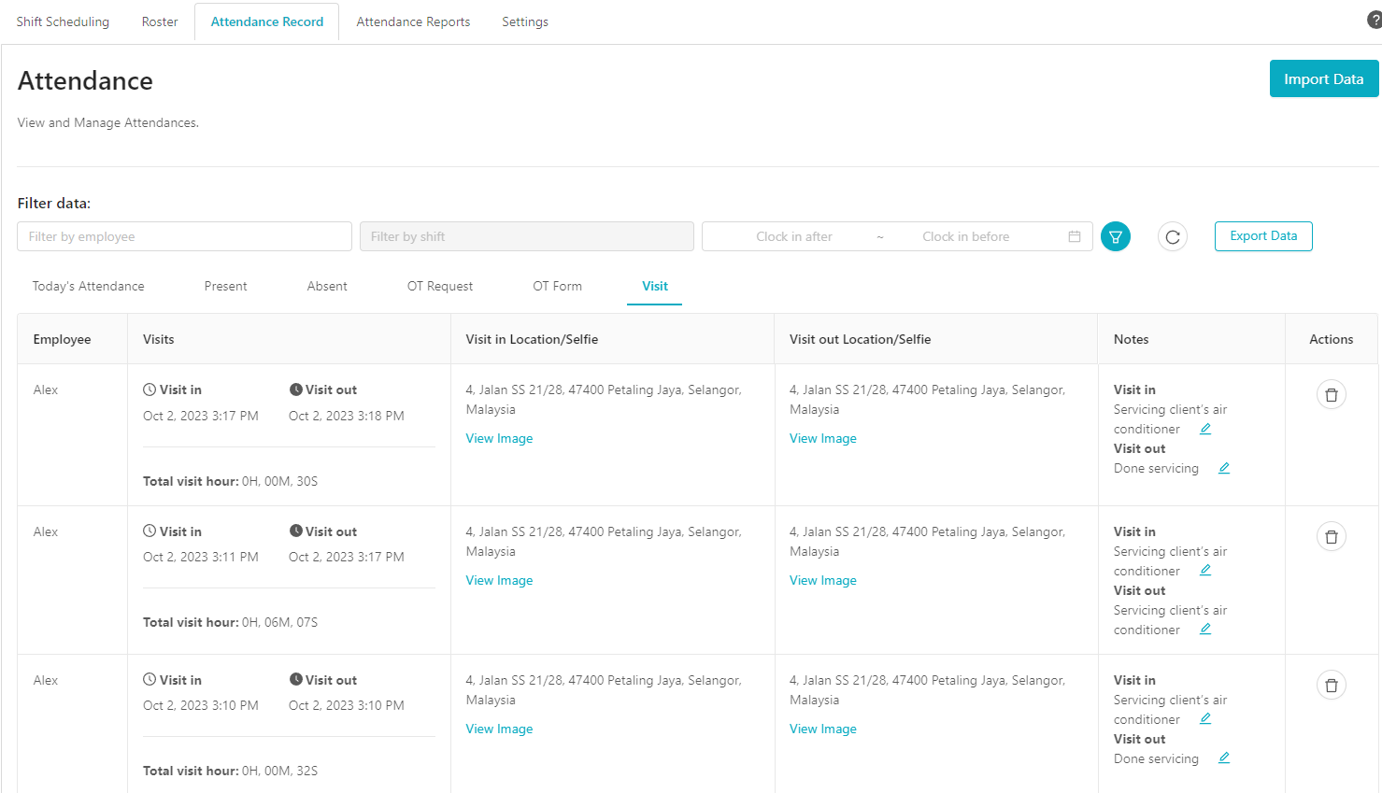Click the Actions column header
Viewport: 1382px width, 793px height.
[x=1332, y=339]
